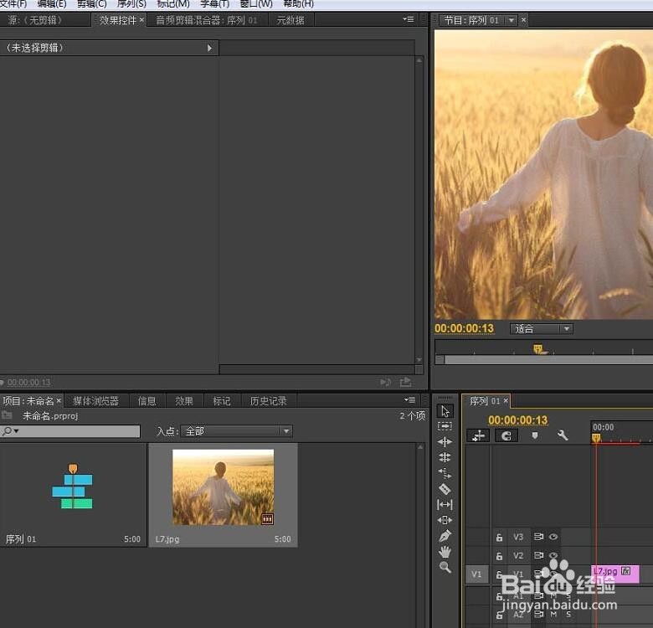Image resolution: width=653 pixels, height=628 pixels.
Task: Close the 效果控件 tab
Action: [141, 19]
